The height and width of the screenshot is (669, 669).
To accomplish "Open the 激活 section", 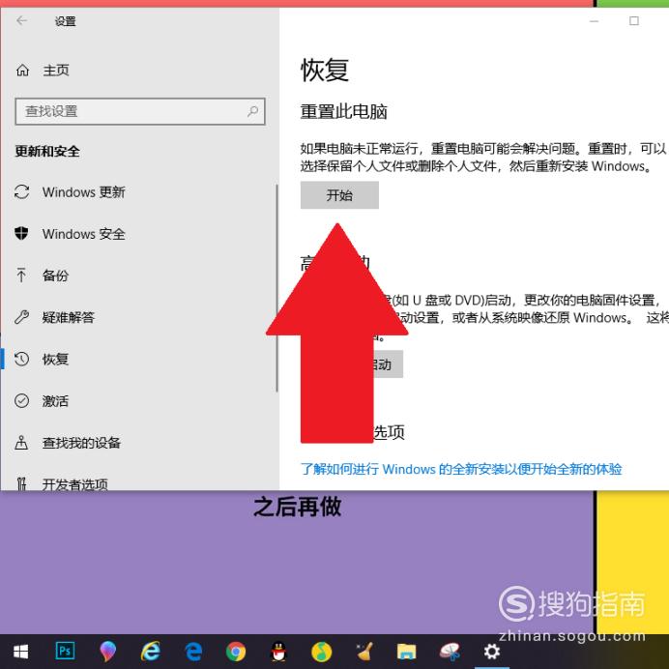I will coord(55,400).
